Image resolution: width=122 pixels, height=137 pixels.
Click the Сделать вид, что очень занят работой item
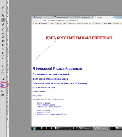pos(52,114)
